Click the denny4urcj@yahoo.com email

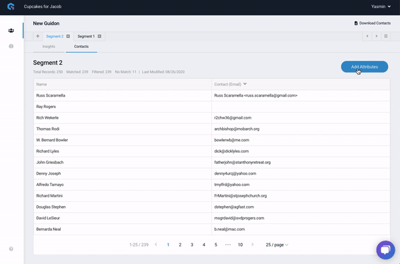pos(235,173)
